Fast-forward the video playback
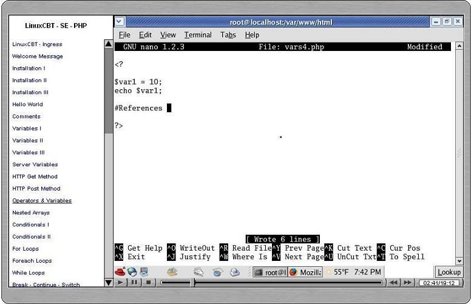 tap(408, 282)
